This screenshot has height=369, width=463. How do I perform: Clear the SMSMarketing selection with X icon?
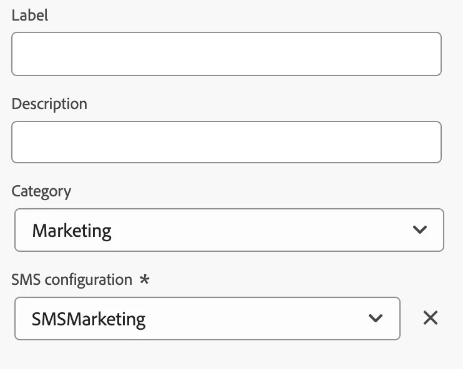coord(430,318)
